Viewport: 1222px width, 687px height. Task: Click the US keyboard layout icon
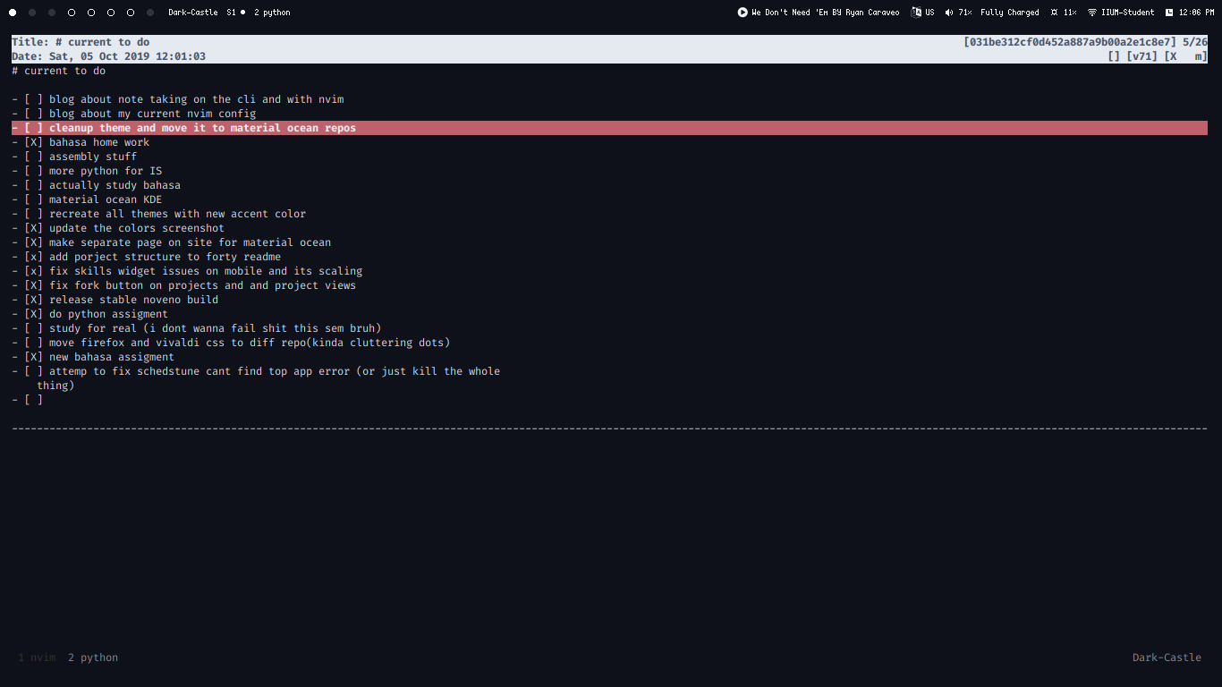(x=916, y=13)
